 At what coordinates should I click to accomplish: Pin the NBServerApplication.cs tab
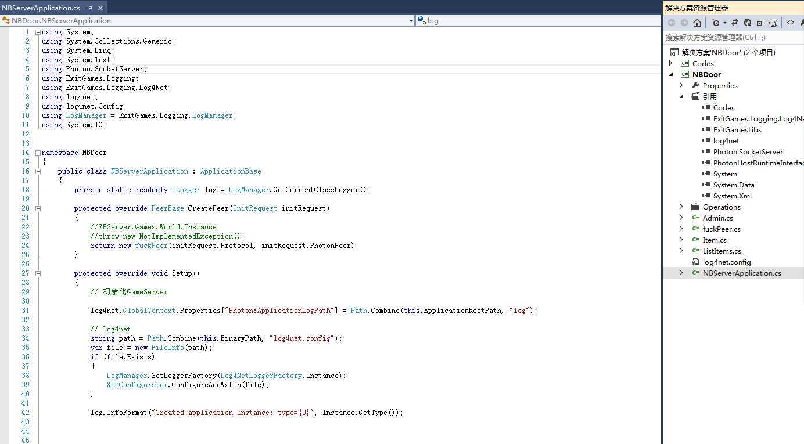[x=89, y=8]
